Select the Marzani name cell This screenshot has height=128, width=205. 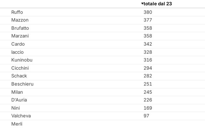pos(20,36)
